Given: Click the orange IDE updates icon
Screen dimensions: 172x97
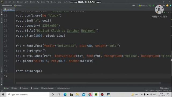Looking at the screenshot, I should [x=167, y=5].
